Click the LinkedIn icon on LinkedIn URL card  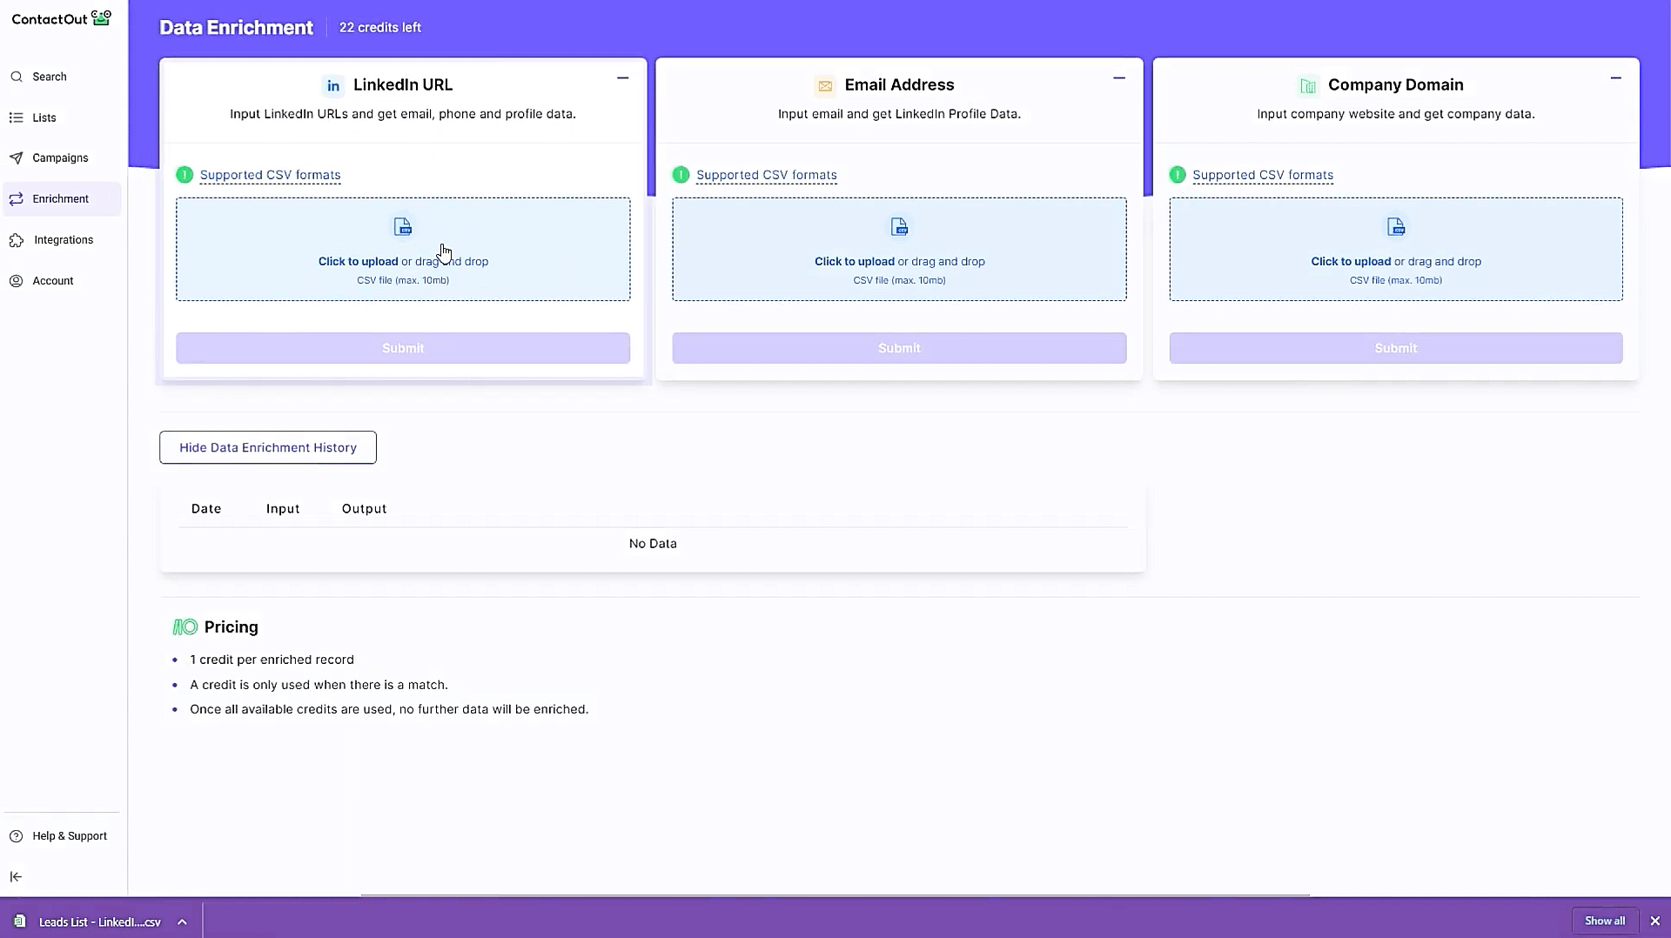pyautogui.click(x=333, y=84)
